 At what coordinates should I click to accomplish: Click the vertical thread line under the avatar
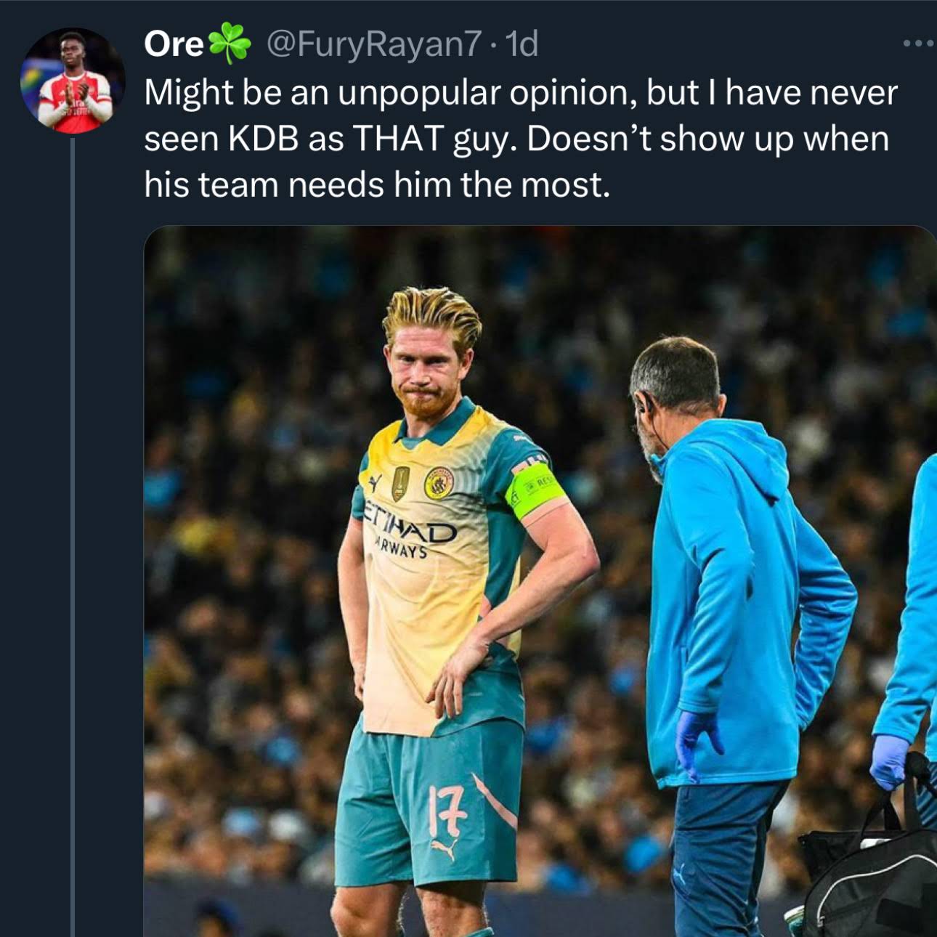click(x=73, y=538)
